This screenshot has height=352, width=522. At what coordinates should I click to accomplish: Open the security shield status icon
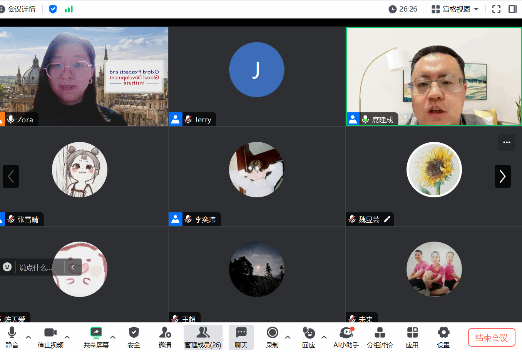(x=53, y=9)
